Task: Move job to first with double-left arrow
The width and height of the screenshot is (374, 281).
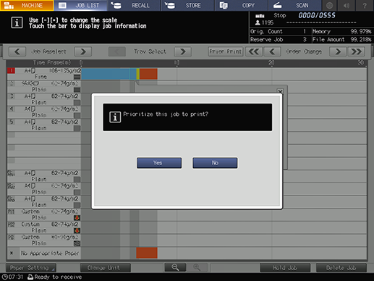Action: (254, 51)
